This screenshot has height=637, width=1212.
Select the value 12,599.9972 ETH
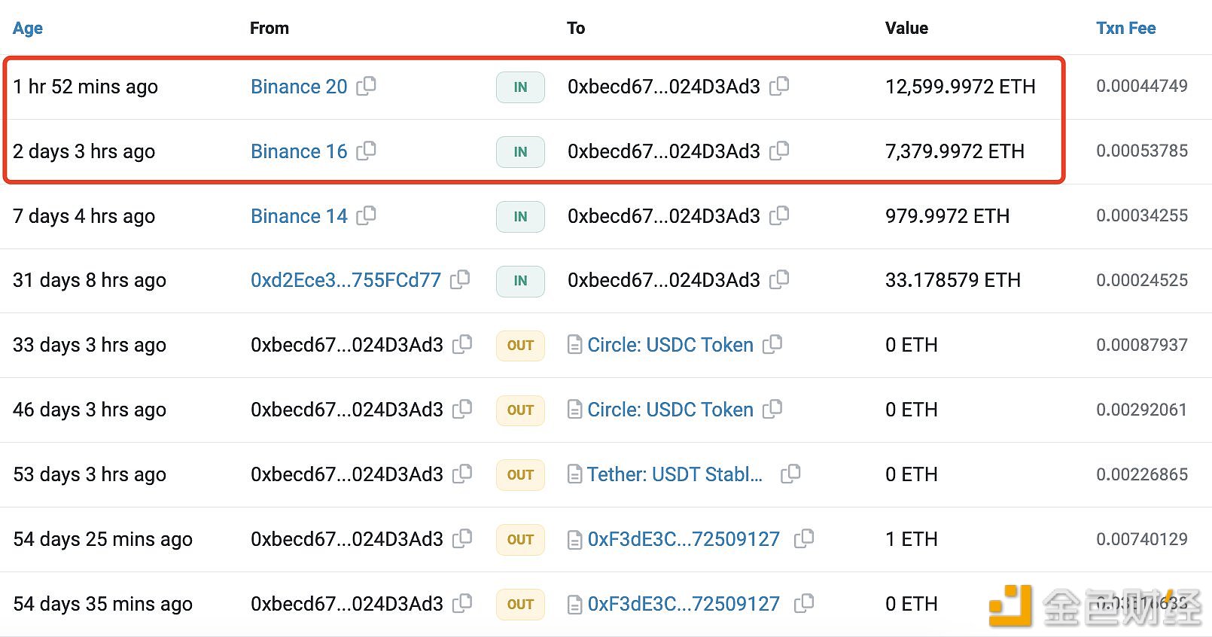pos(960,87)
